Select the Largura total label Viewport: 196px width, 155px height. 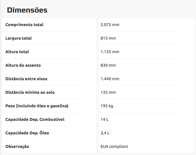[18, 38]
